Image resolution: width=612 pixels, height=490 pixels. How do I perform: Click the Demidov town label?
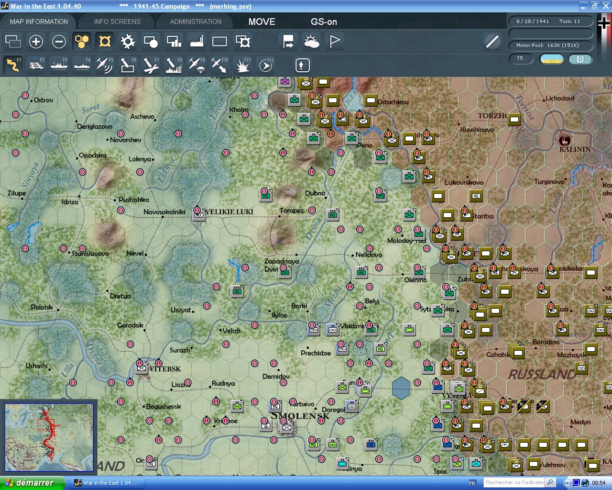tap(276, 377)
